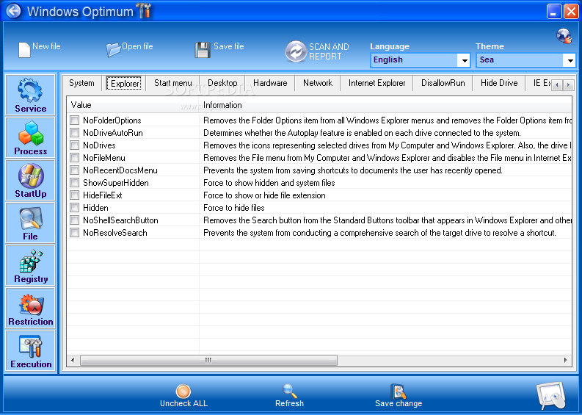
Task: Check the NoDriveAutoRun checkbox
Action: coord(75,133)
